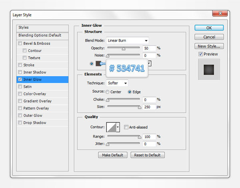Enable the Bevel & Emboss checkbox

[20, 43]
